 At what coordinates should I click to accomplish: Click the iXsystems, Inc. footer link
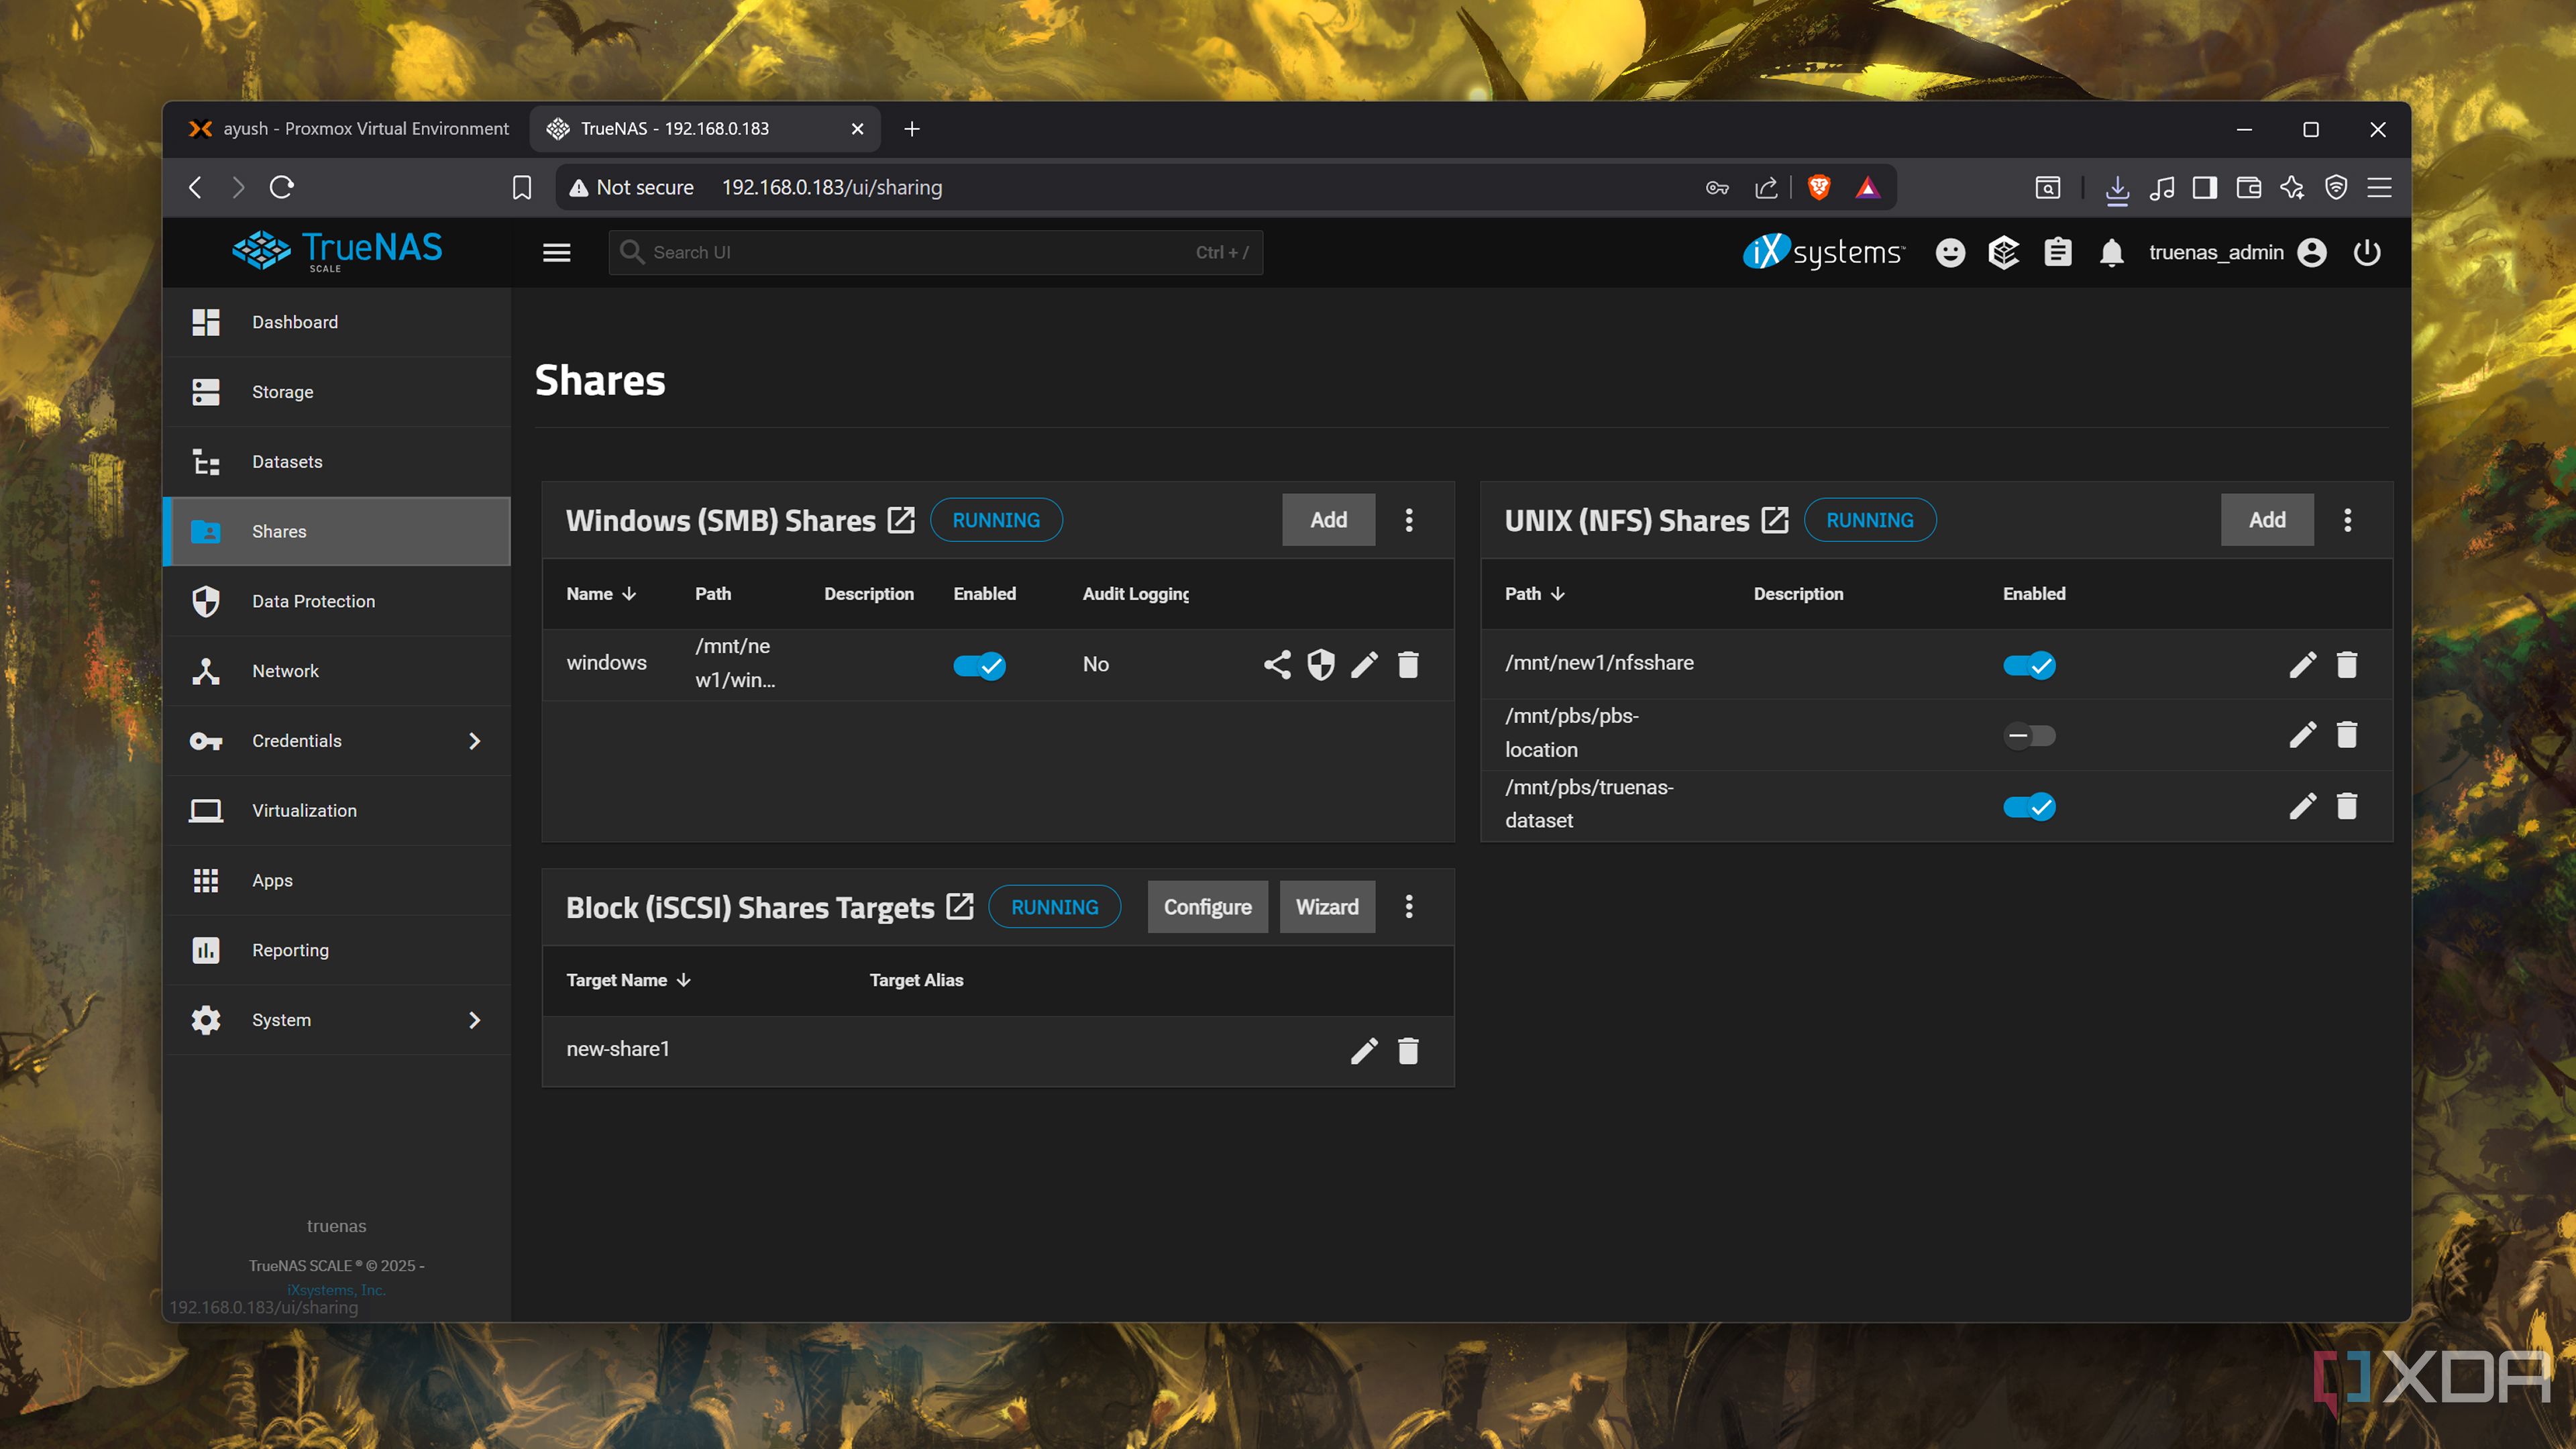point(336,1290)
